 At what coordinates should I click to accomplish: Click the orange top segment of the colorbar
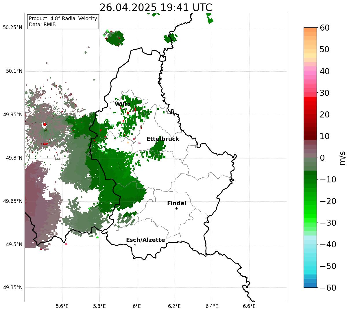coord(310,30)
